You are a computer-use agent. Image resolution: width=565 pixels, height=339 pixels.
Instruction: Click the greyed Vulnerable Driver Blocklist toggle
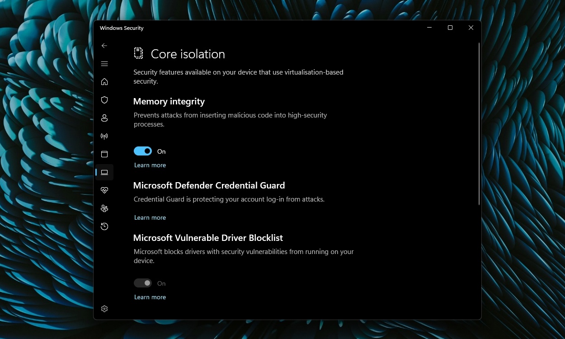[x=143, y=283]
